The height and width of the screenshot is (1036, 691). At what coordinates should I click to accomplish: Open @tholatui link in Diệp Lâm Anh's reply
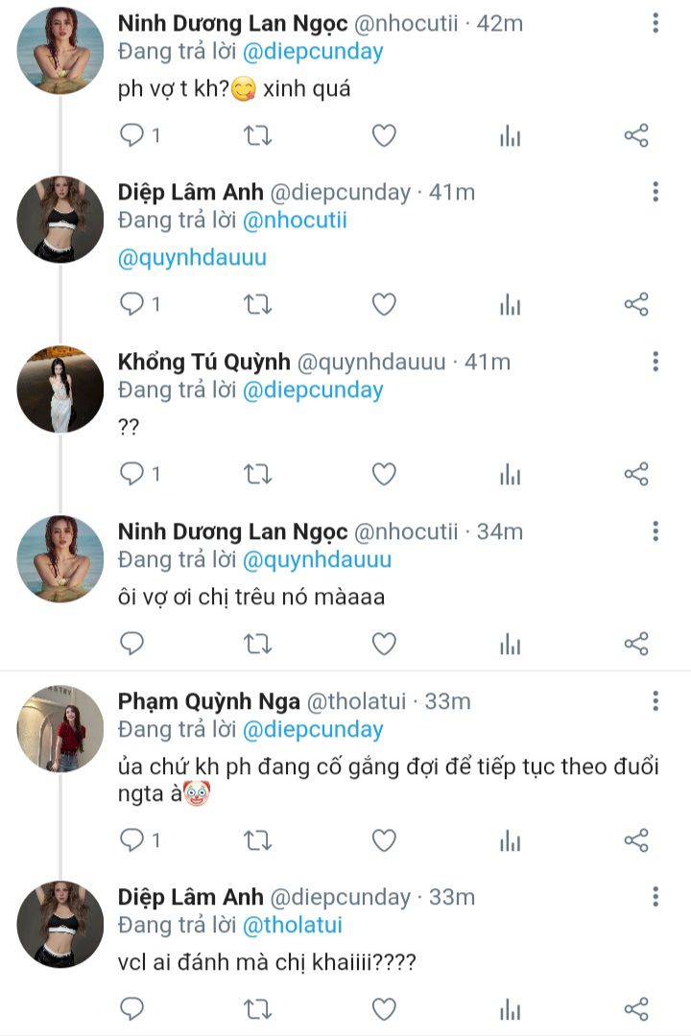(293, 926)
